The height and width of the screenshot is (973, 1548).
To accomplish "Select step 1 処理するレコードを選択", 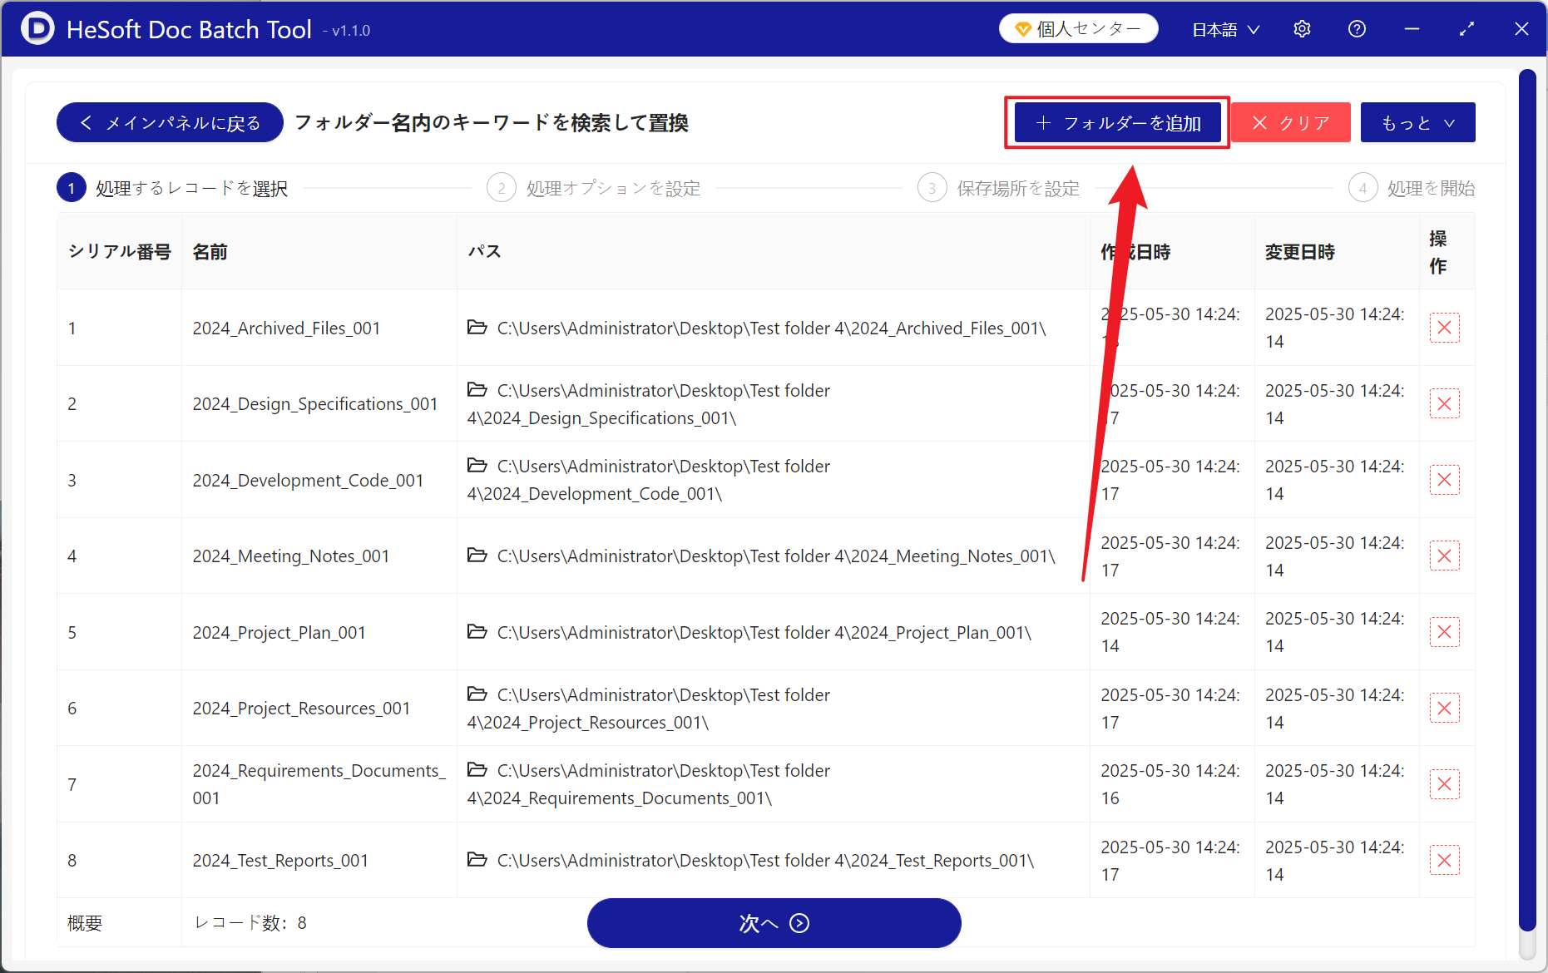I will click(x=172, y=189).
